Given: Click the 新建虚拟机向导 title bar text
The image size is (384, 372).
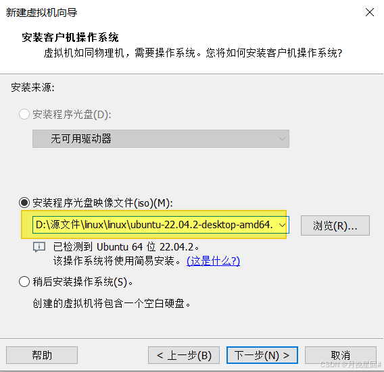Looking at the screenshot, I should tap(41, 12).
